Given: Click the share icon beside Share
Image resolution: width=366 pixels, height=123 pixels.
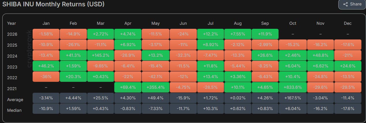Looking at the screenshot, I should 345,4.
